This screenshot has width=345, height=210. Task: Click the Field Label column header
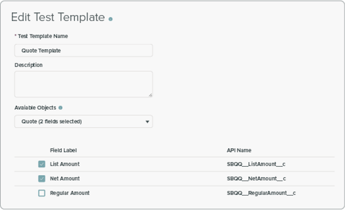[x=63, y=150]
